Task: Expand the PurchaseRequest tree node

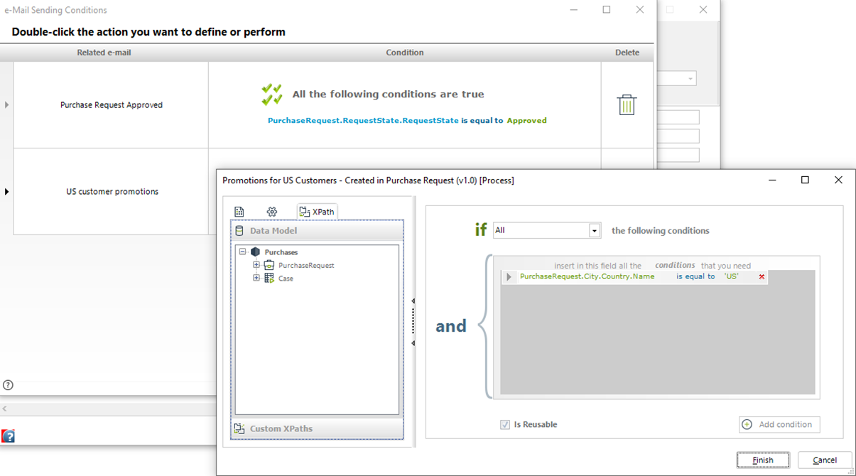Action: (256, 265)
